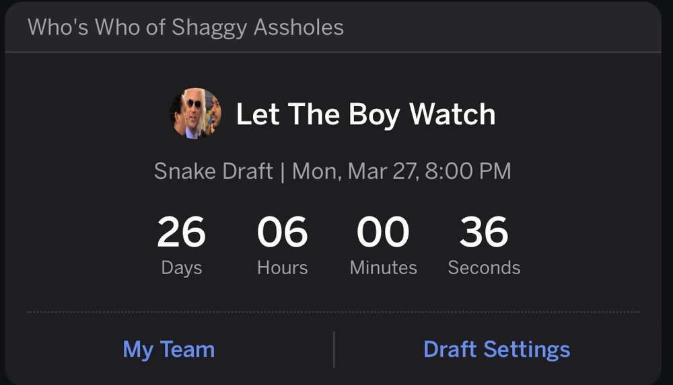Click the Minutes label
Viewport: 673px width, 385px height.
coord(383,267)
